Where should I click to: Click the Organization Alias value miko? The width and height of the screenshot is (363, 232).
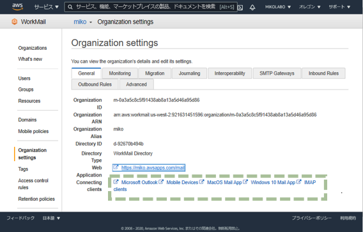118,129
